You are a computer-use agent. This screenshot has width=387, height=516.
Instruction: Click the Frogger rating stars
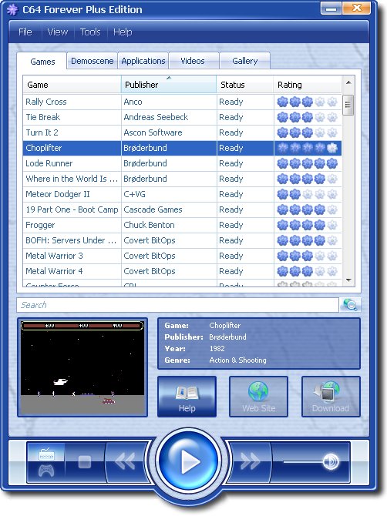point(308,225)
